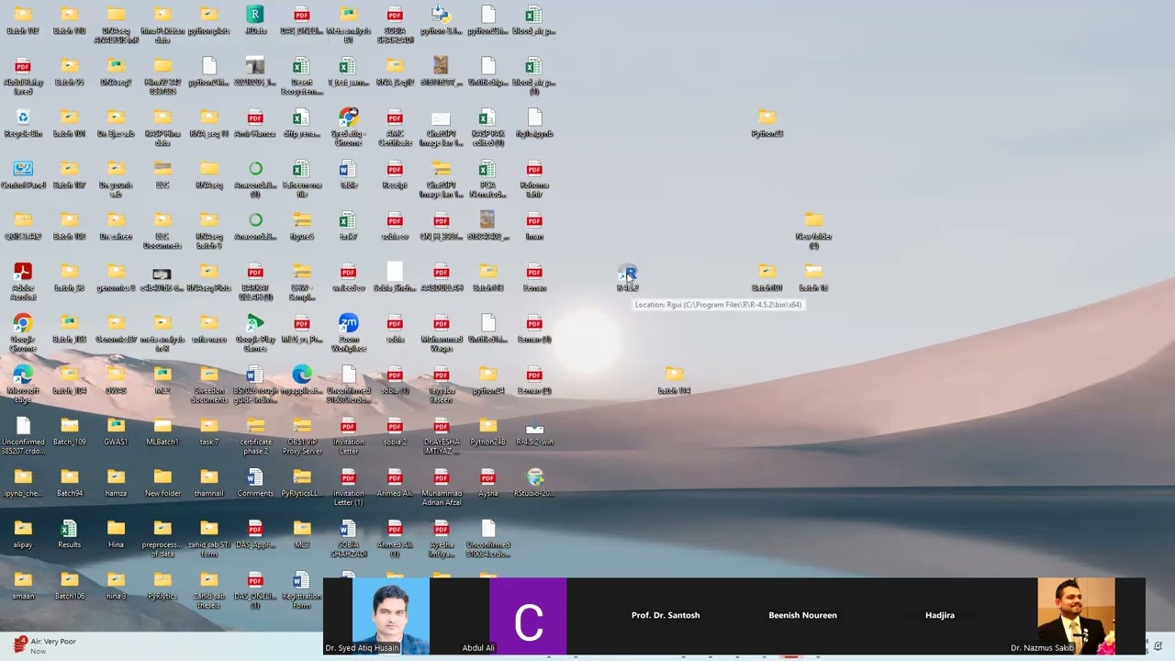This screenshot has width=1175, height=661.
Task: Select the thumnail folder
Action: coord(209,483)
